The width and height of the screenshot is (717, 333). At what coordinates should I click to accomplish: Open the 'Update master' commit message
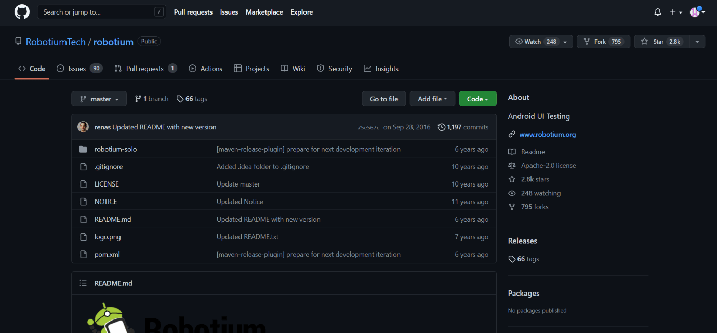click(238, 184)
